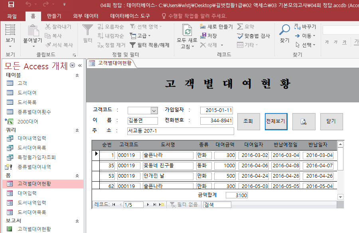Screen dimensions: 359x233
Task: Click the Find (찾기) magnifier icon
Action: pyautogui.click(x=284, y=30)
